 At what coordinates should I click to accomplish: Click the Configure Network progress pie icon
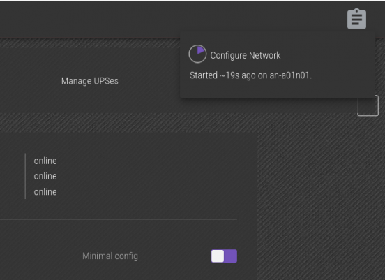(x=197, y=54)
